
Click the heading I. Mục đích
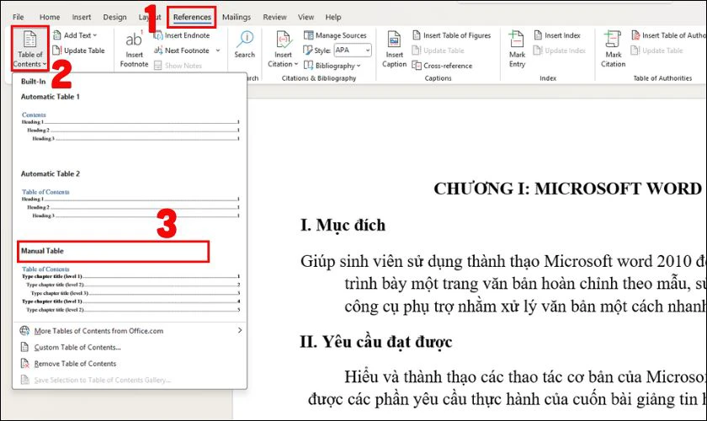(x=343, y=225)
